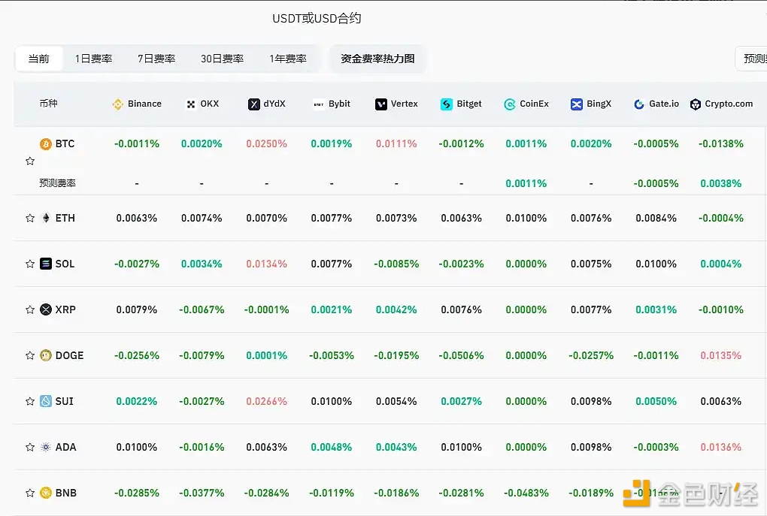Viewport: 767px width, 516px height.
Task: Switch to the 7日费率 tab
Action: coord(156,59)
